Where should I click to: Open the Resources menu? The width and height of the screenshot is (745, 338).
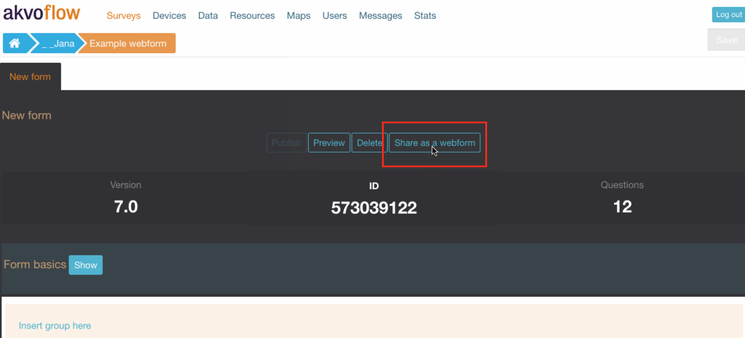coord(252,15)
